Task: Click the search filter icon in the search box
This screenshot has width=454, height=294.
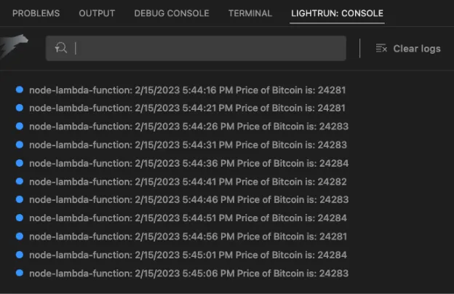Action: tap(62, 48)
